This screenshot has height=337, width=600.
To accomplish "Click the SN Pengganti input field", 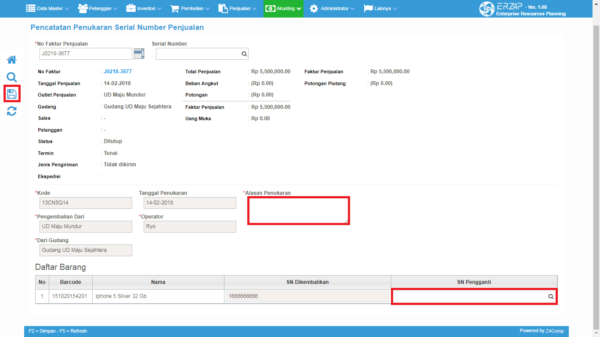I will (x=469, y=297).
